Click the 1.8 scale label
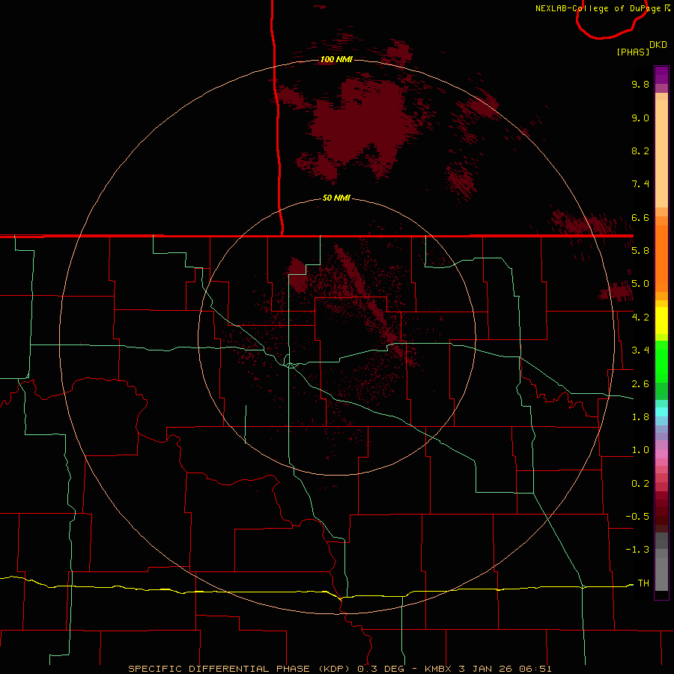The width and height of the screenshot is (674, 674). (x=640, y=417)
